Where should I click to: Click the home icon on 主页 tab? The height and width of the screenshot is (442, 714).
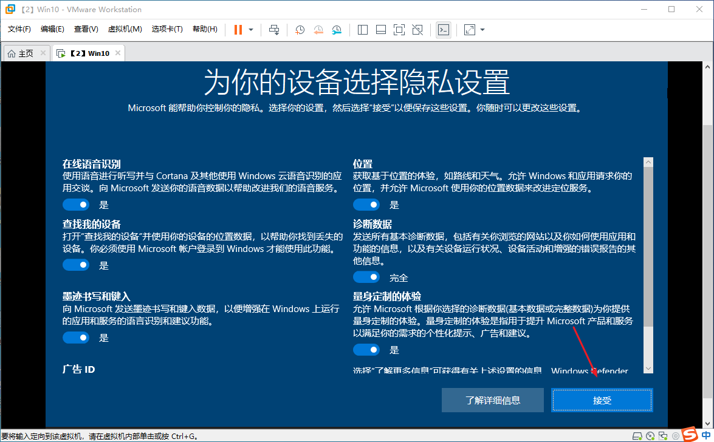(12, 53)
